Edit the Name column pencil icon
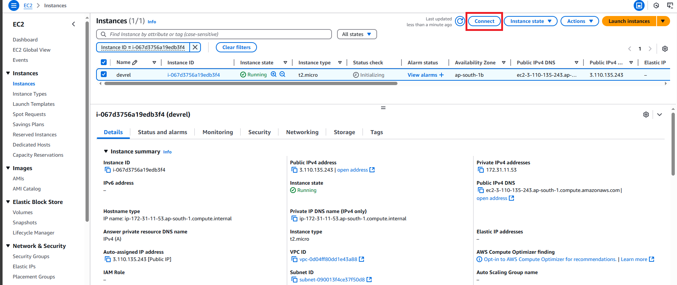Screen dimensions: 677x285 pyautogui.click(x=135, y=63)
